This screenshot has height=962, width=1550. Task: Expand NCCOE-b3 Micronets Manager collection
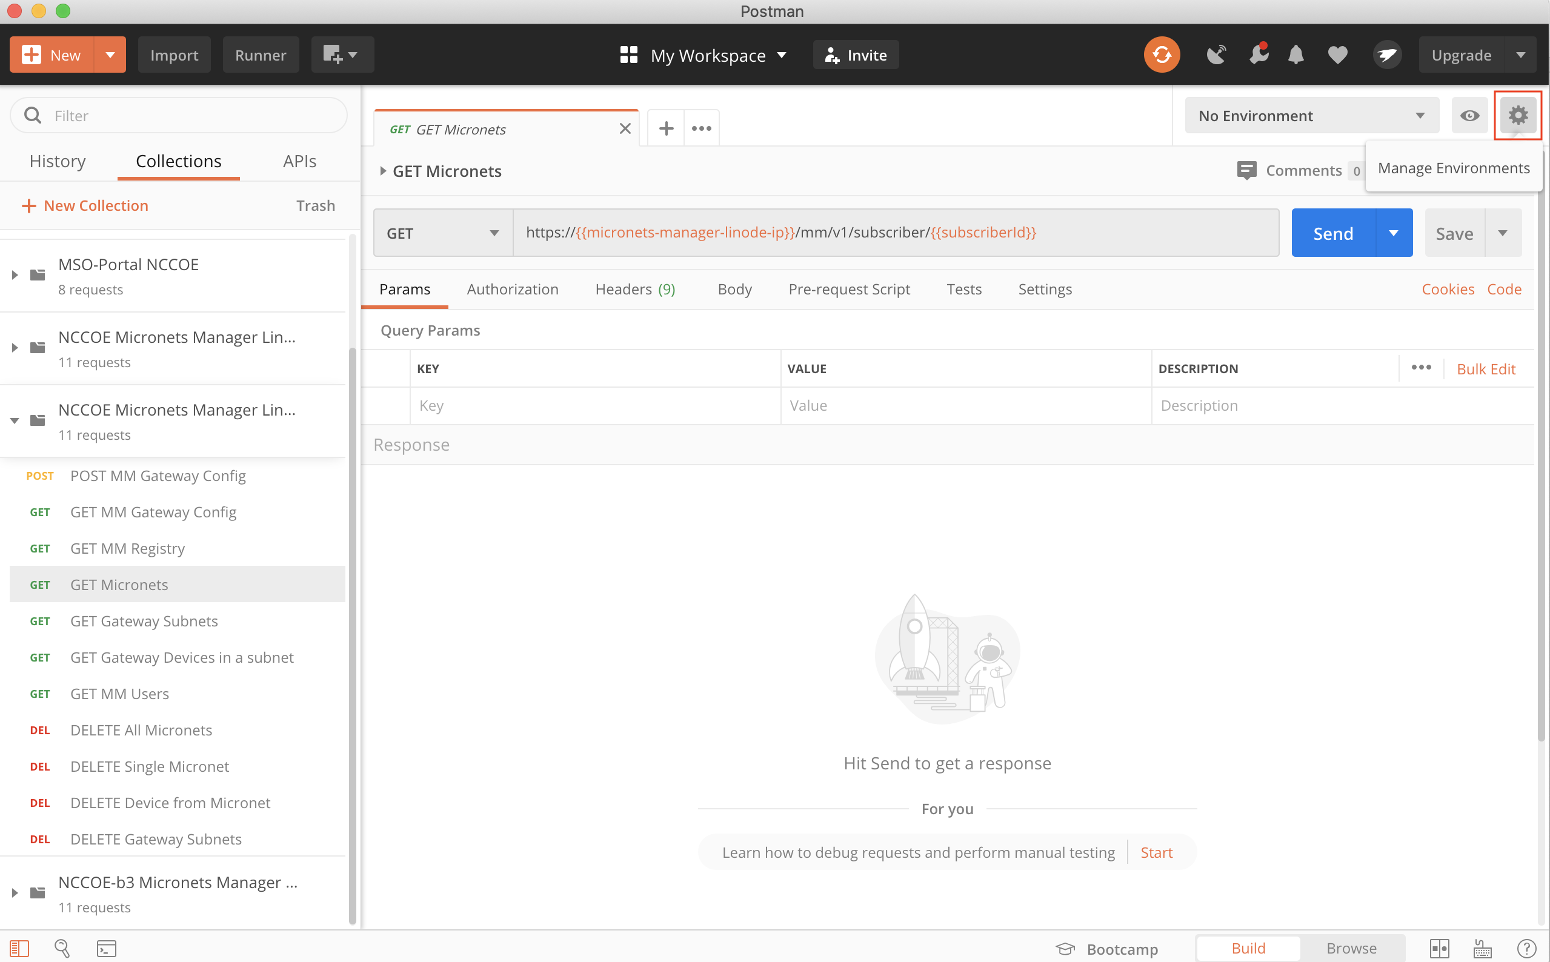[x=14, y=893]
